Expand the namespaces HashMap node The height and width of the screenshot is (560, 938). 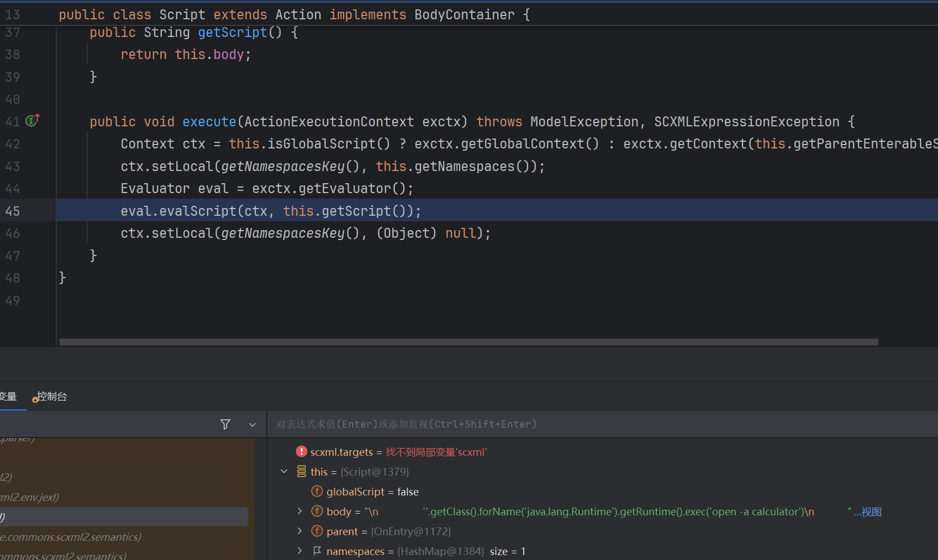pos(299,551)
